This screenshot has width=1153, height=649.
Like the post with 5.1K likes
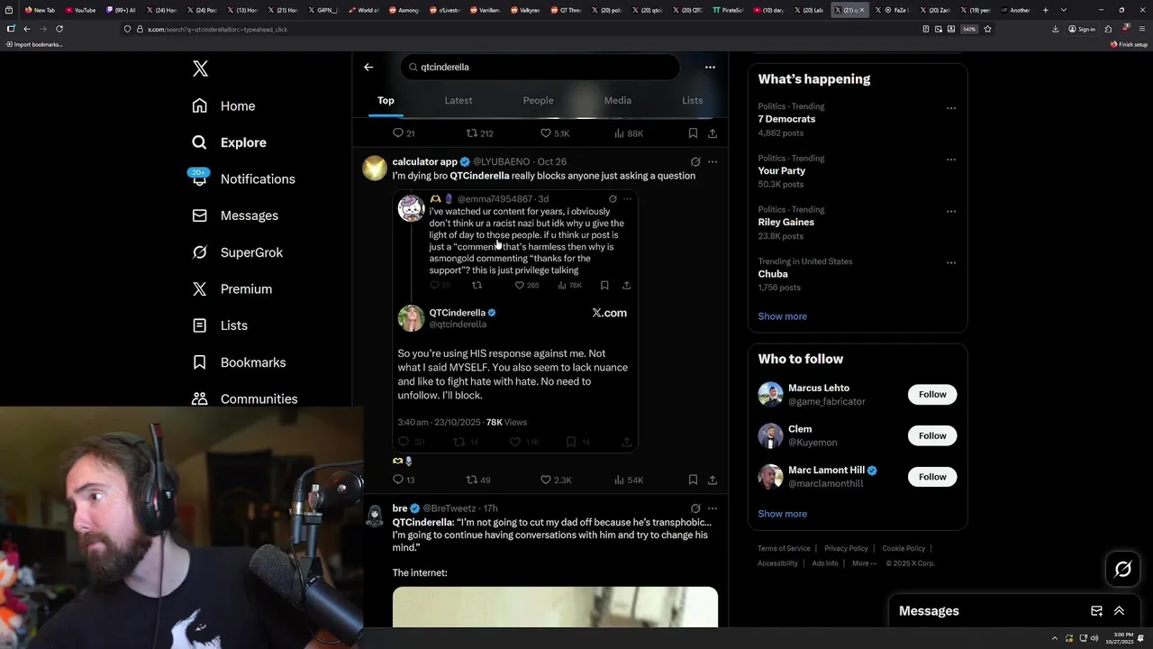tap(555, 133)
